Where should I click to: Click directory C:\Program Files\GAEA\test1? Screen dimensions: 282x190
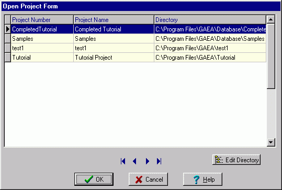(x=210, y=48)
